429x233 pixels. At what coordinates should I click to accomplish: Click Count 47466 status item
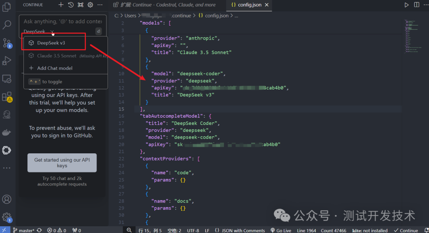[x=334, y=230]
